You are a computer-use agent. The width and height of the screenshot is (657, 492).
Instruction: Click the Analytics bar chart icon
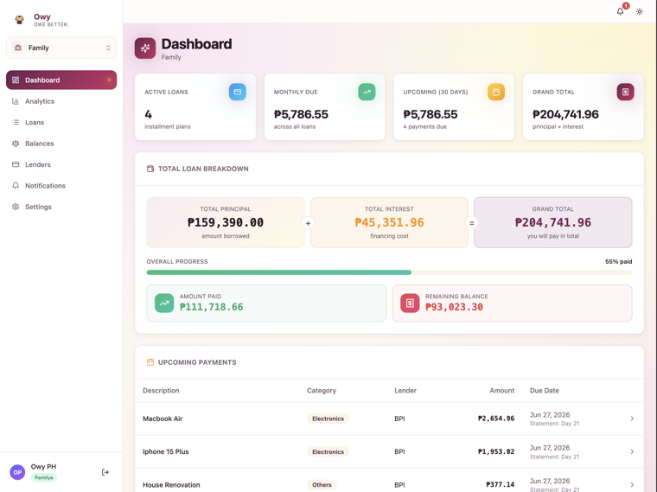16,101
